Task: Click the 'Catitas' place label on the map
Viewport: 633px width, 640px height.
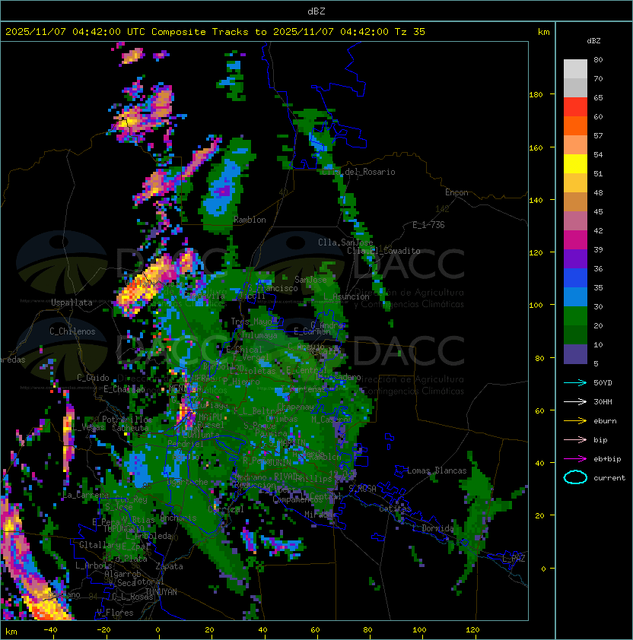Action: pos(395,509)
